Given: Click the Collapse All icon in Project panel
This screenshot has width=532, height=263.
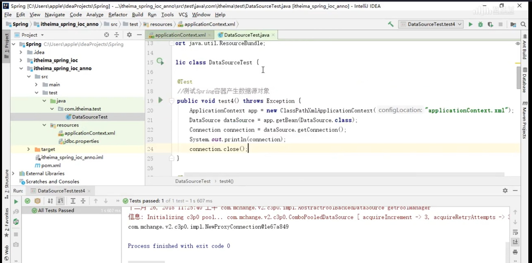Looking at the screenshot, I should click(116, 35).
